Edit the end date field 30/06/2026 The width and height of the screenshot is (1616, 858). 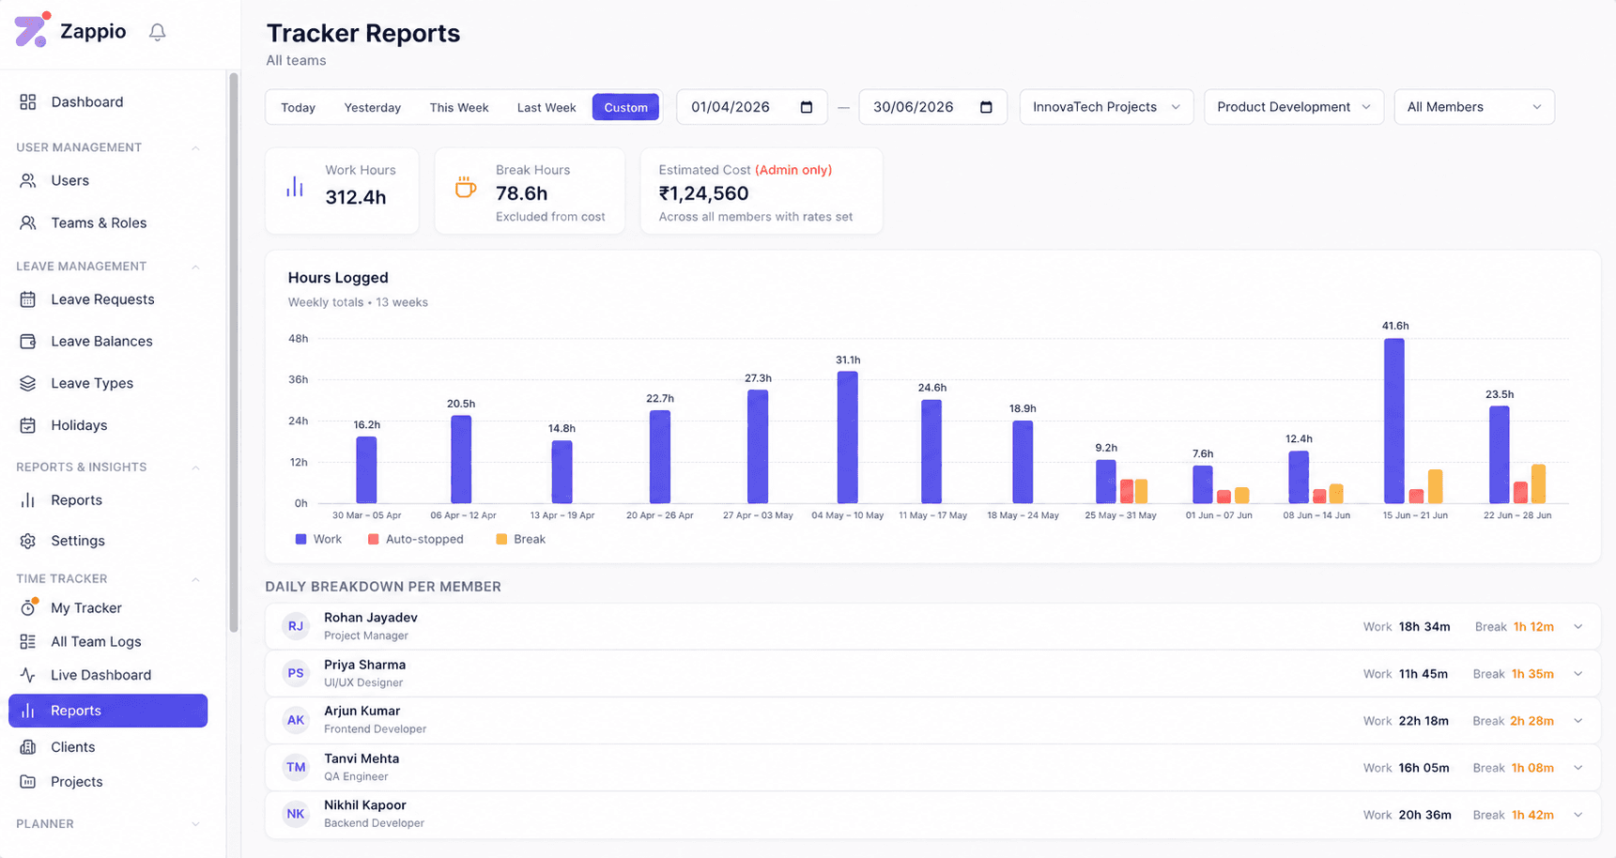click(x=932, y=107)
